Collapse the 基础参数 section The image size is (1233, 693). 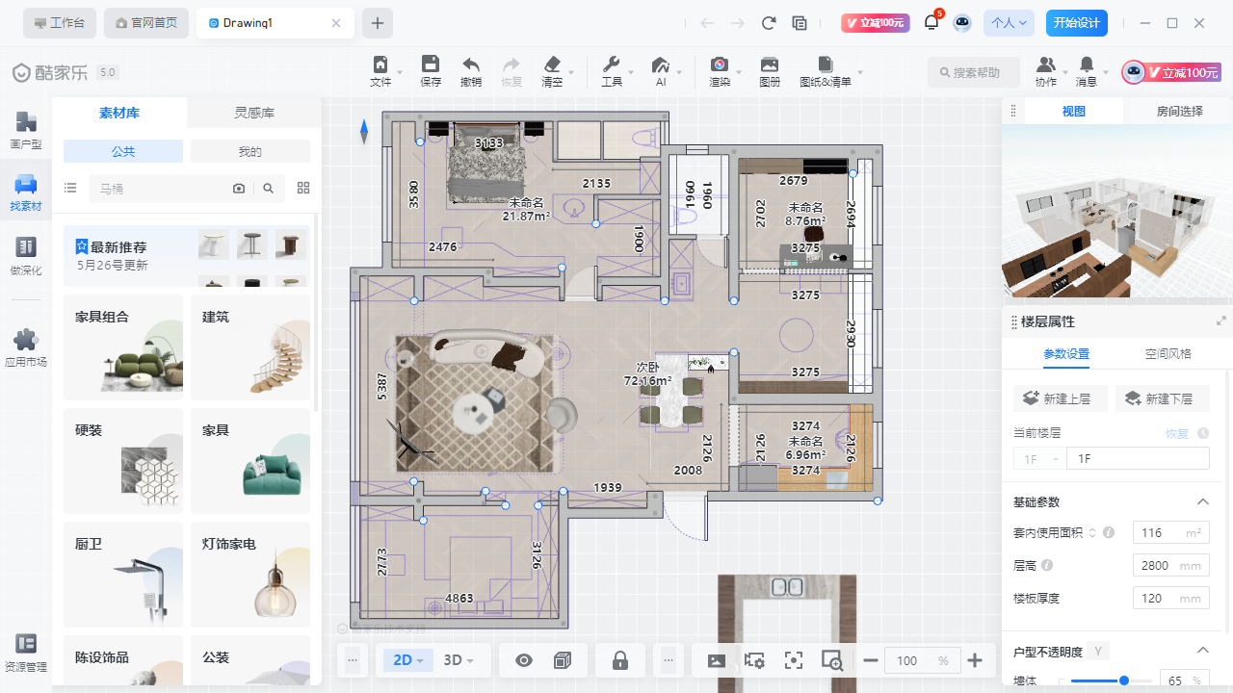click(x=1202, y=501)
